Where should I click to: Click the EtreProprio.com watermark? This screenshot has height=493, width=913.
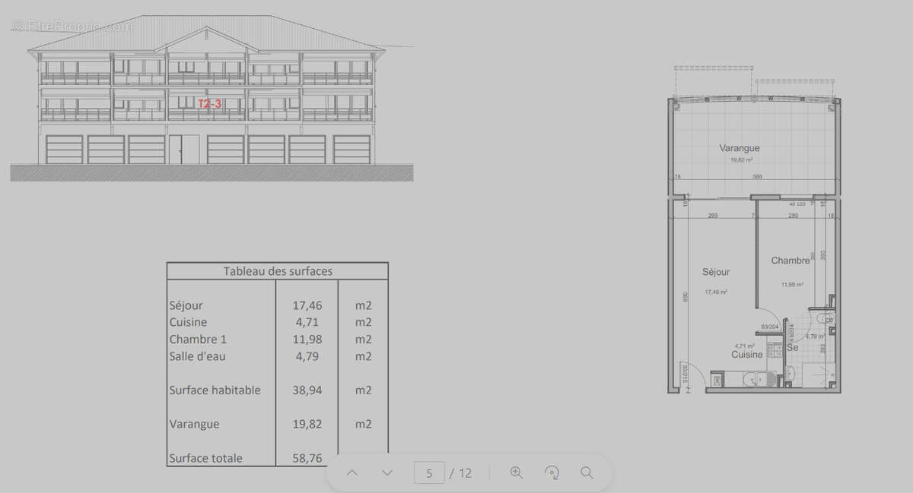[x=72, y=26]
